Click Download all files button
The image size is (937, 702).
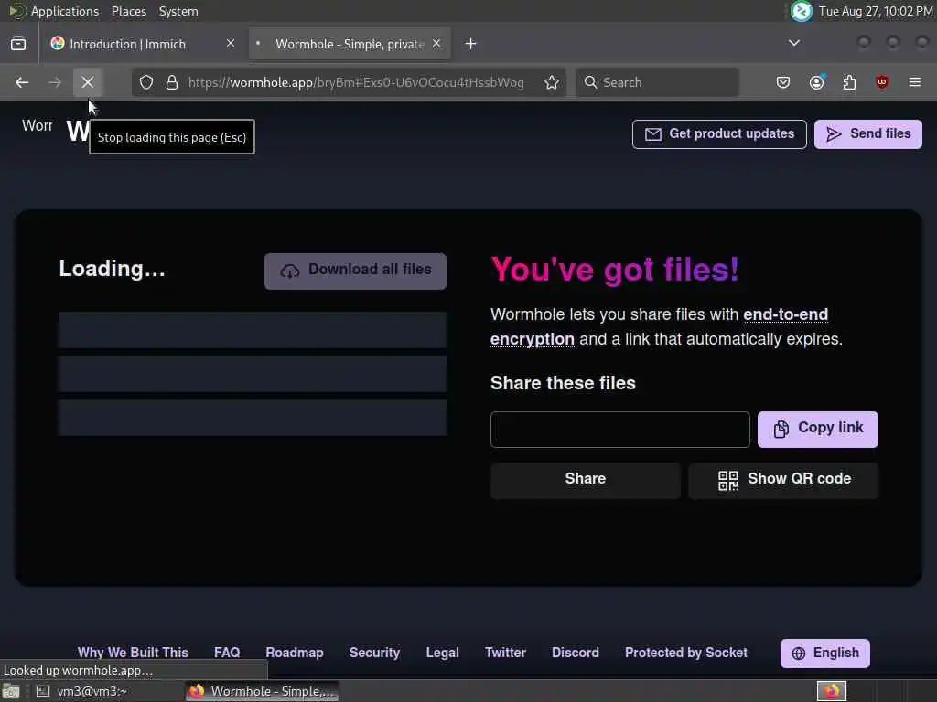(x=356, y=271)
